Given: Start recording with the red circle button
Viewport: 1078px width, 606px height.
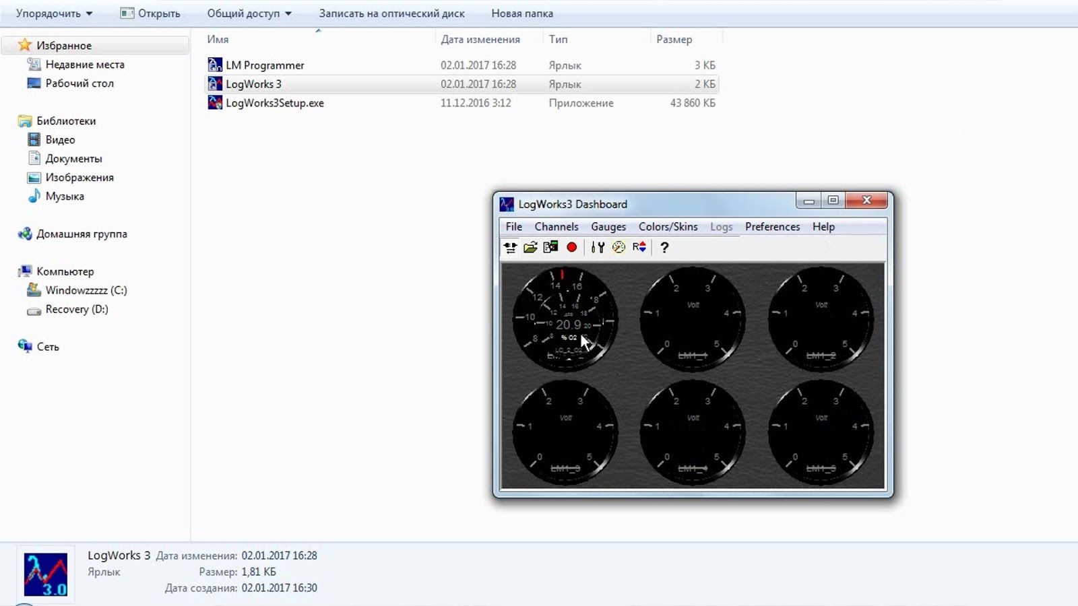Looking at the screenshot, I should click(571, 247).
